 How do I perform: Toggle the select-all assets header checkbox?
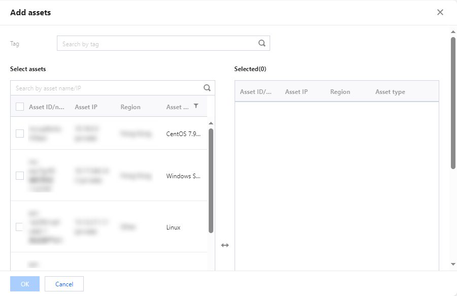[20, 107]
